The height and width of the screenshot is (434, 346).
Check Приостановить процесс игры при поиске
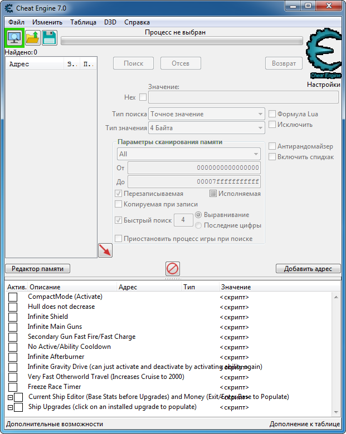[118, 238]
